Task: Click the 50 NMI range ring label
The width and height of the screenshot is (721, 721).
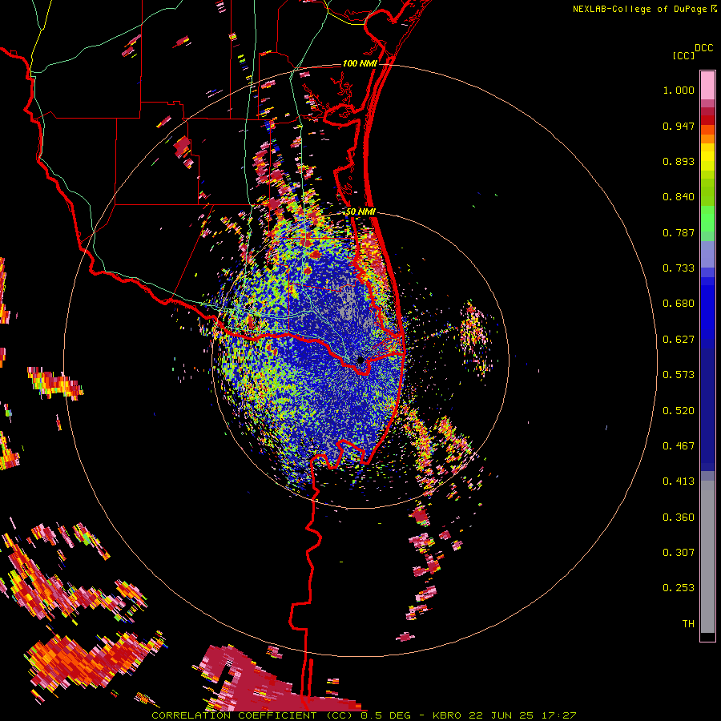Action: point(360,212)
